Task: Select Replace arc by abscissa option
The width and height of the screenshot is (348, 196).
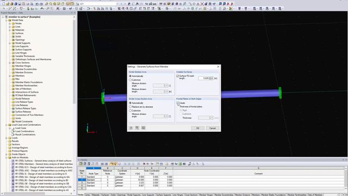Action: (x=130, y=107)
